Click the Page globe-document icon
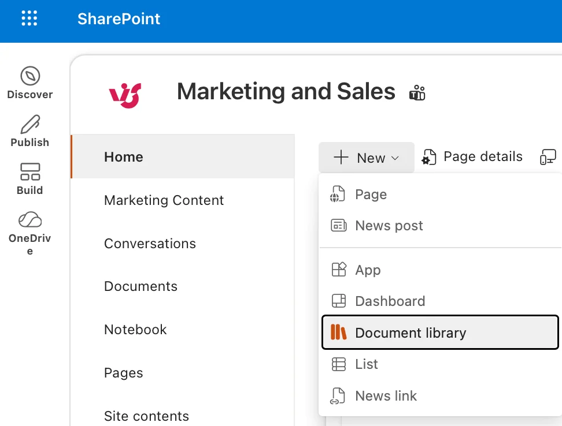562x426 pixels. (x=338, y=194)
